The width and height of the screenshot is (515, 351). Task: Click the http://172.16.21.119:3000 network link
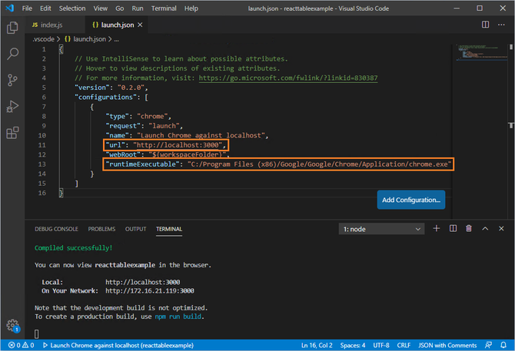150,290
